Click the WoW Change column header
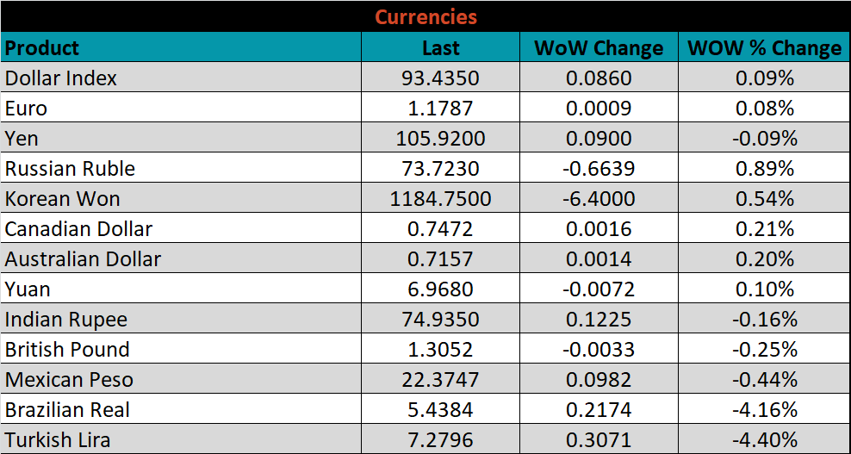The height and width of the screenshot is (454, 851). click(x=599, y=48)
